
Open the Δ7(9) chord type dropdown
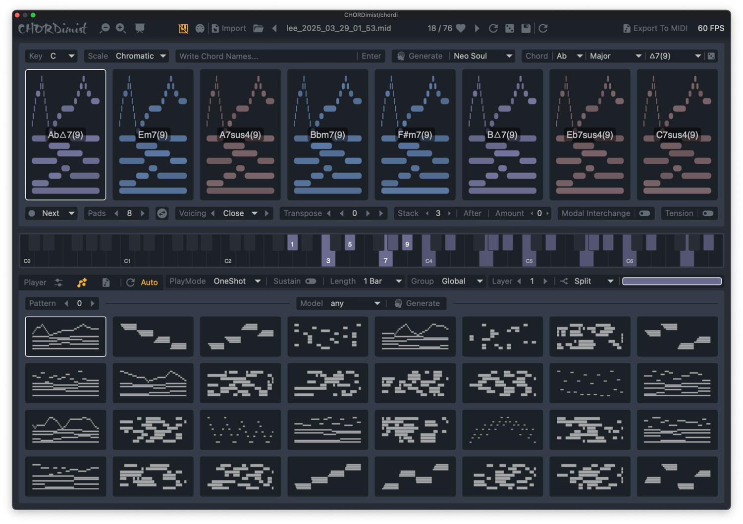click(x=675, y=56)
